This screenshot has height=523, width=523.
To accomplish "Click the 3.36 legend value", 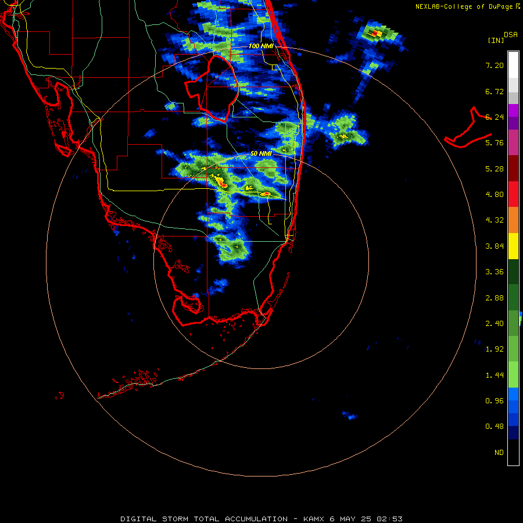I will [495, 272].
